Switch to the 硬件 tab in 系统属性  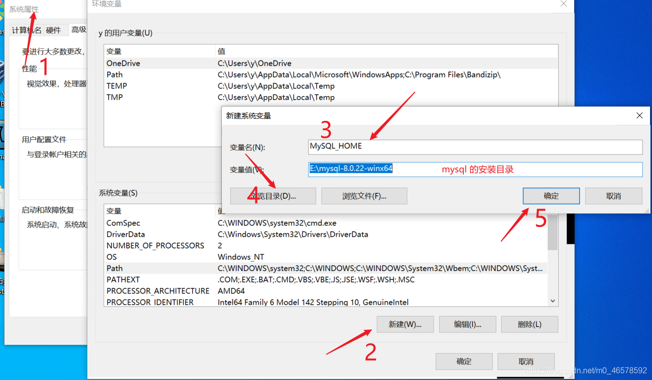(x=54, y=30)
